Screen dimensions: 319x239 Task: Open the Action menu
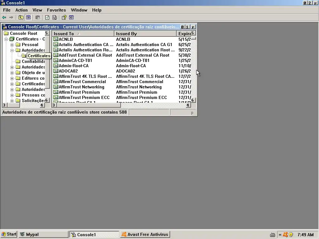(21, 10)
